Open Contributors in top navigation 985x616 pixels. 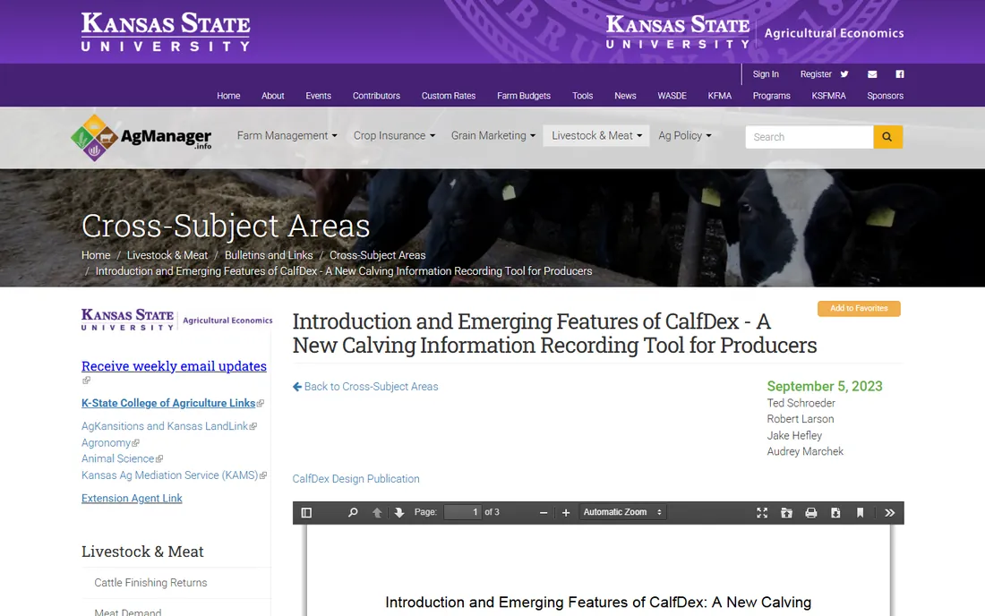[x=376, y=96]
